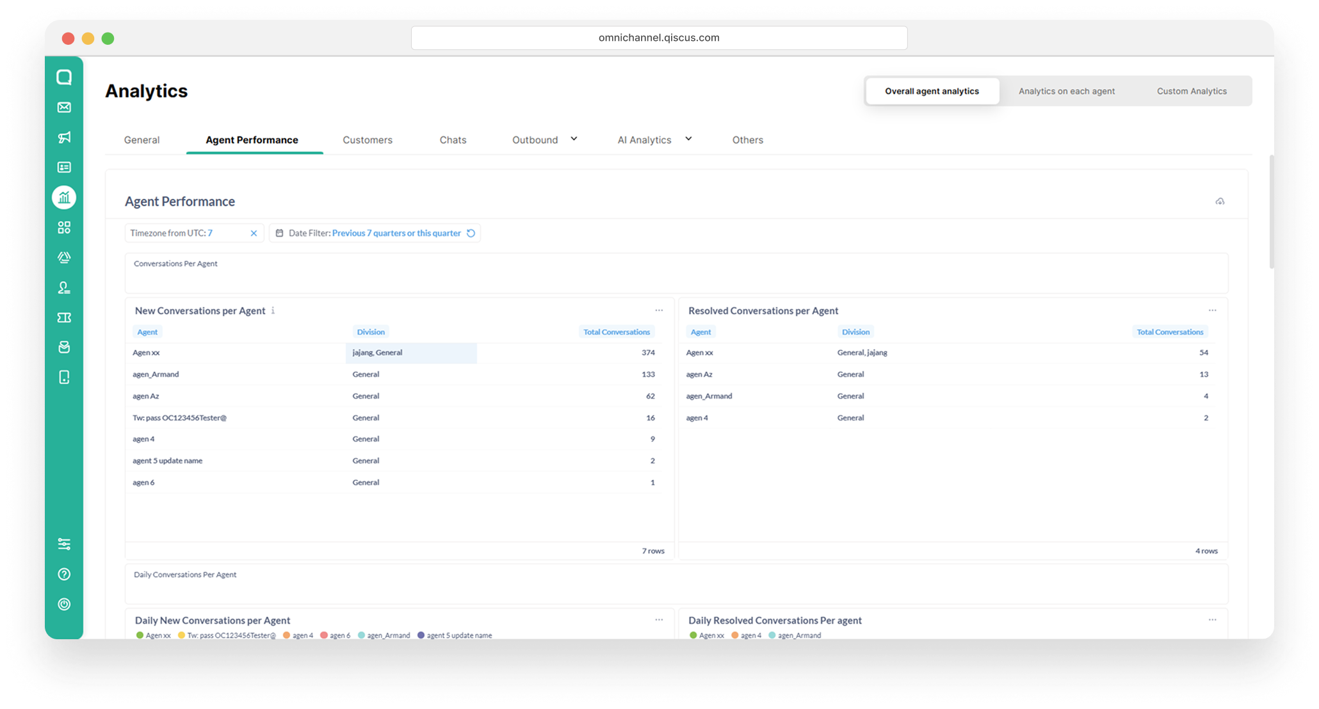Image resolution: width=1319 pixels, height=709 pixels.
Task: Open New Conversations per Agent options menu
Action: pyautogui.click(x=659, y=310)
